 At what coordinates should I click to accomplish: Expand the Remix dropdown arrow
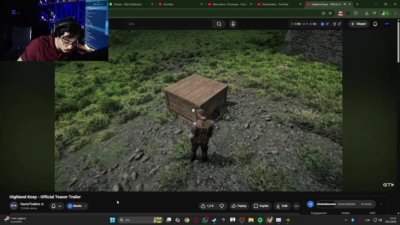pyautogui.click(x=85, y=206)
